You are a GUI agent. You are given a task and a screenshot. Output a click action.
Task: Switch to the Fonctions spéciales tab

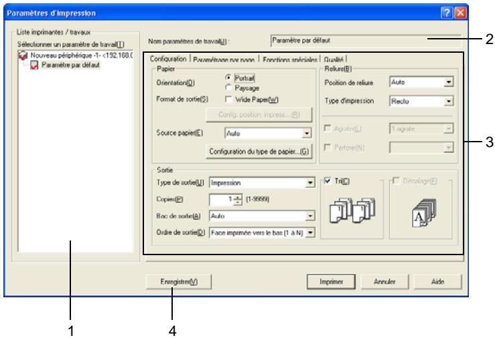point(290,59)
